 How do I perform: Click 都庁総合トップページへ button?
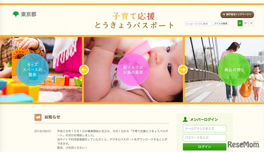coord(237,15)
